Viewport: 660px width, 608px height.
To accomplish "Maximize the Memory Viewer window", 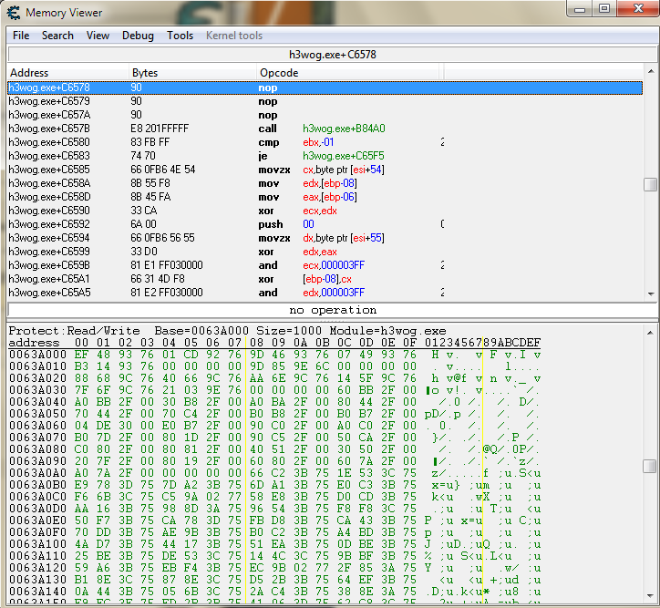I will tap(603, 9).
